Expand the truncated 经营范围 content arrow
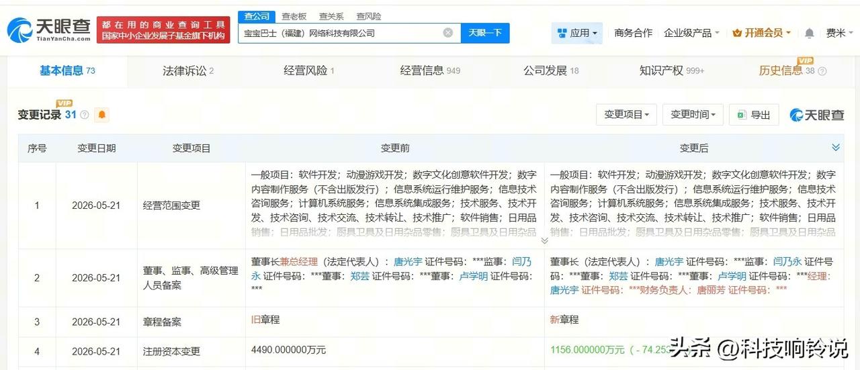 coord(544,240)
